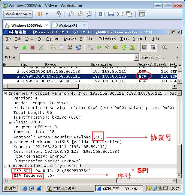Toggle colorize packet list icon
Image resolution: width=185 pixels, height=195 pixels.
coord(144,47)
